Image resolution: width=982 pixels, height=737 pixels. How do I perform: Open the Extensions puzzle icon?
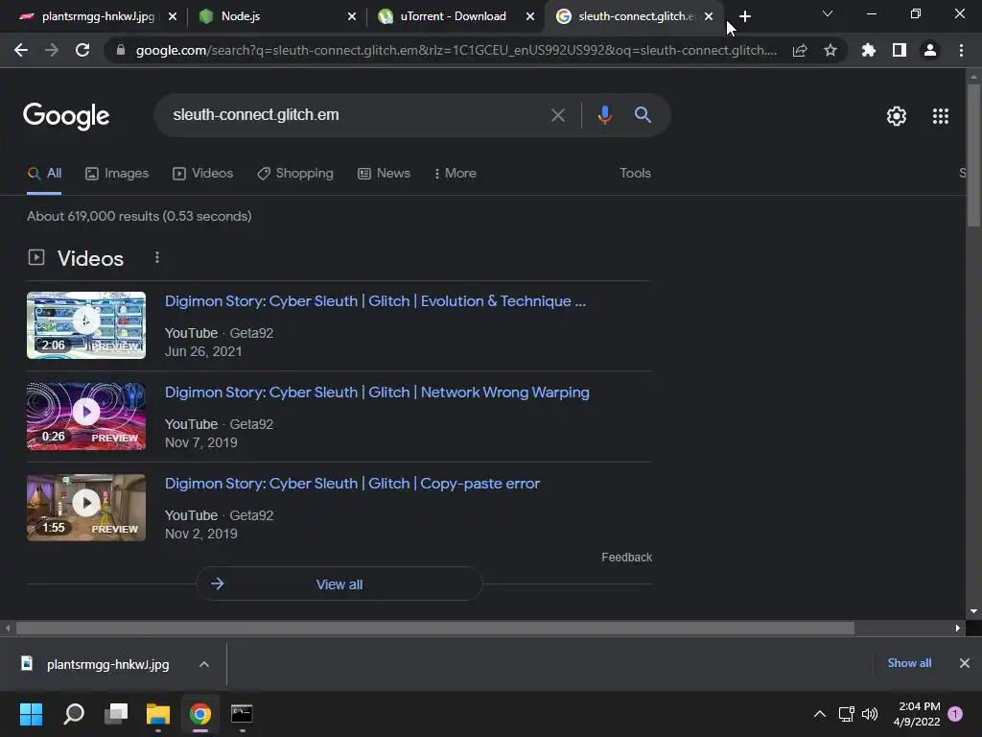[869, 50]
